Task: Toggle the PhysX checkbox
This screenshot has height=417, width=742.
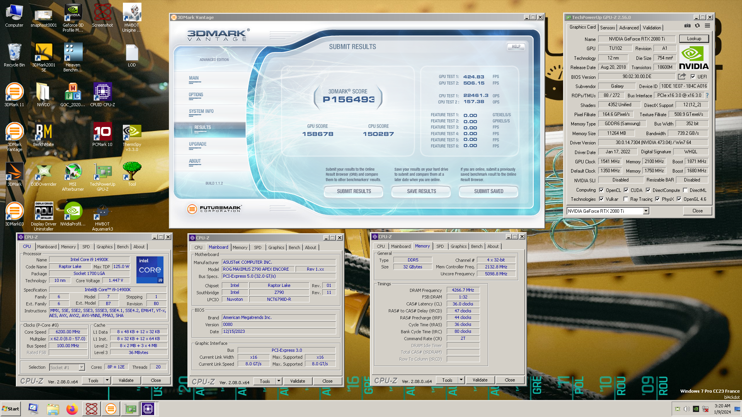Action: (x=657, y=199)
